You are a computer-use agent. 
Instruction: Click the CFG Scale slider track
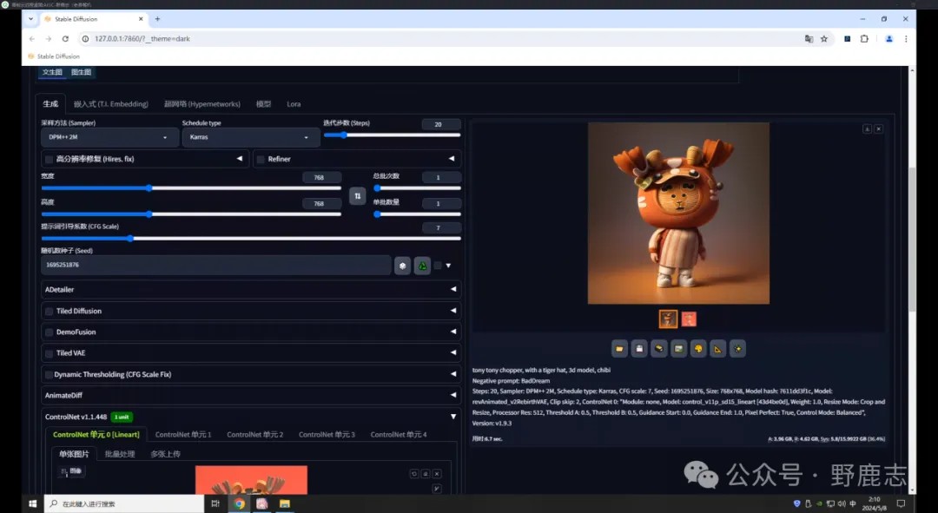(x=251, y=239)
